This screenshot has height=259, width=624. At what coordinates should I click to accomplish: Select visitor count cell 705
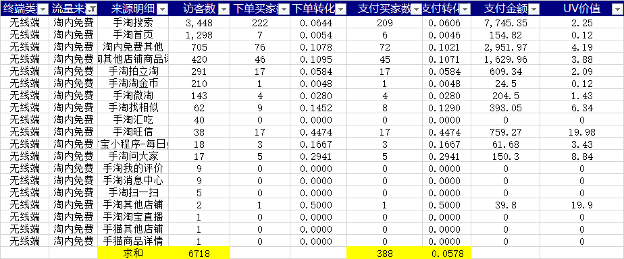pos(199,47)
